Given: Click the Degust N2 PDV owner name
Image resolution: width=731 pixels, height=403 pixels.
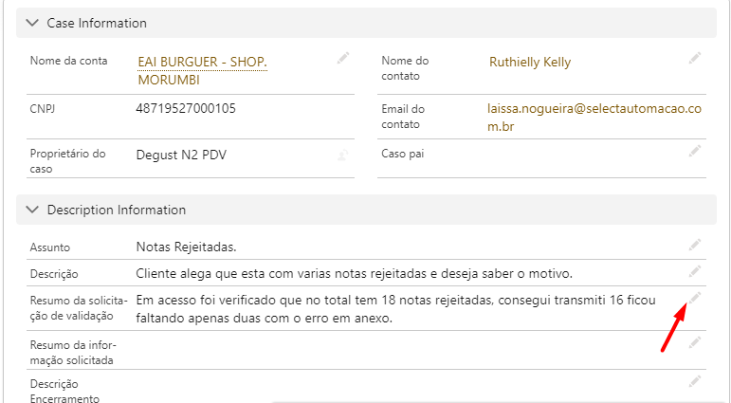Looking at the screenshot, I should click(x=181, y=155).
